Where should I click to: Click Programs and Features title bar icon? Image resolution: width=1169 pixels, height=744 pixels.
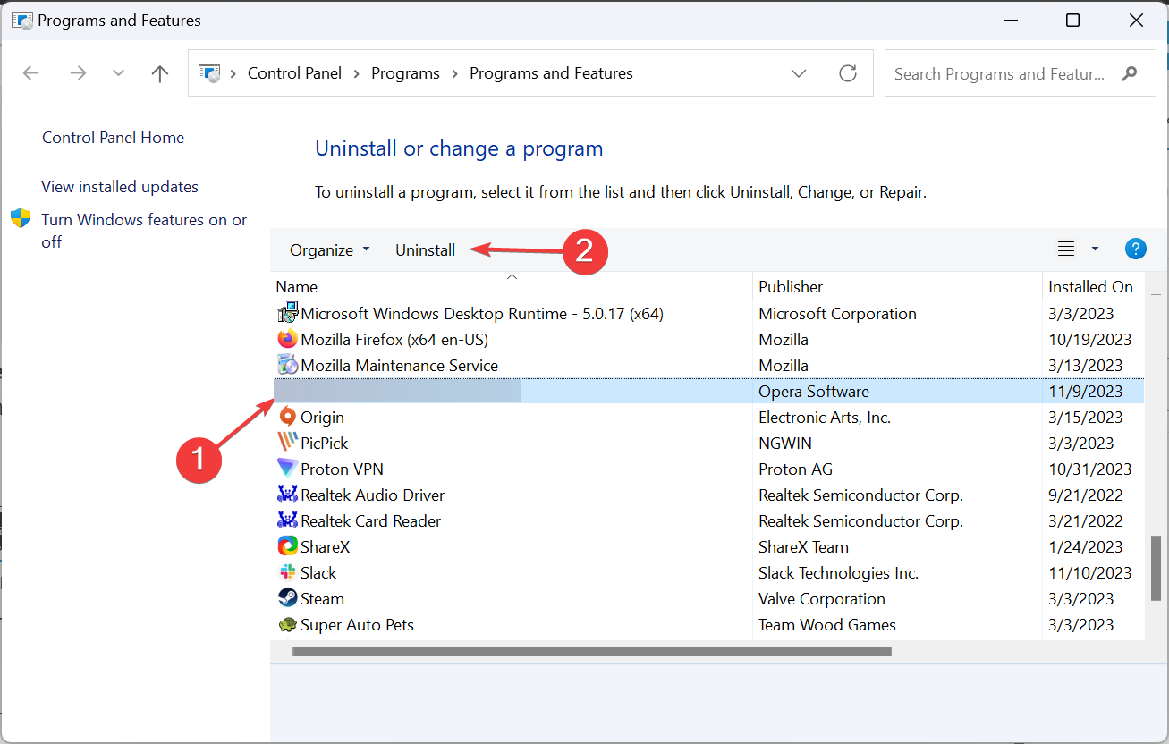coord(22,20)
